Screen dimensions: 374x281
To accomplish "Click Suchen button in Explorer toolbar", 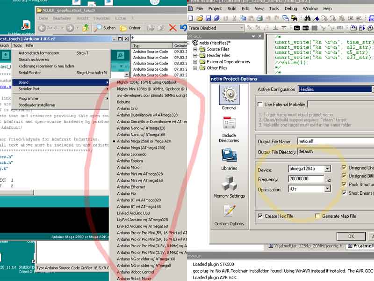I will (x=105, y=28).
